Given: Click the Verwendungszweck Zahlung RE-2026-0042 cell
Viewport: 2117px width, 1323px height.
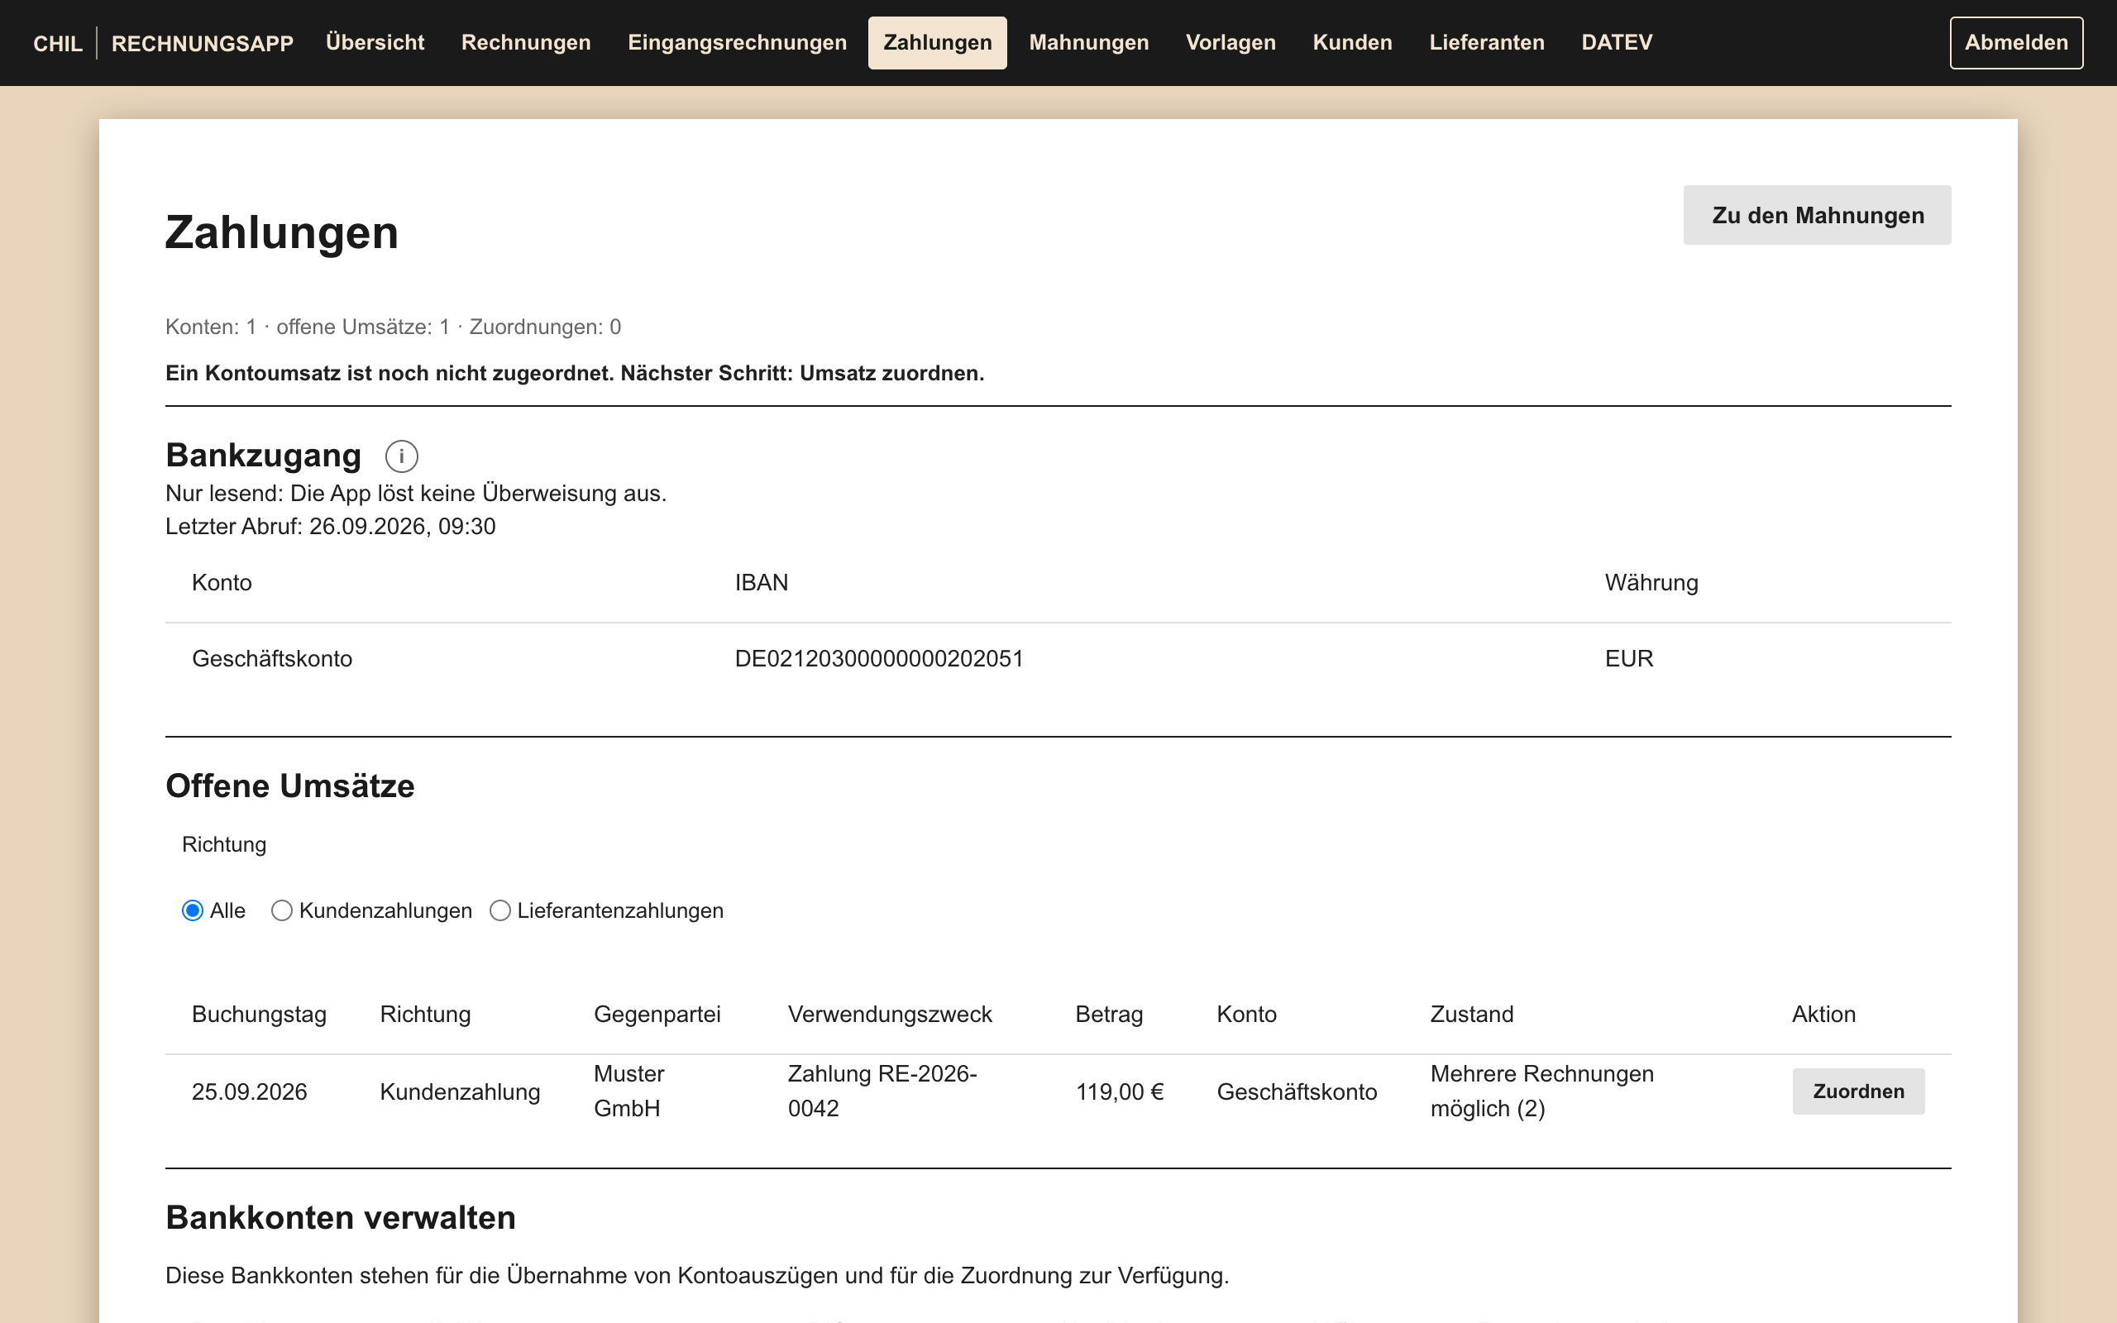Looking at the screenshot, I should pos(882,1091).
